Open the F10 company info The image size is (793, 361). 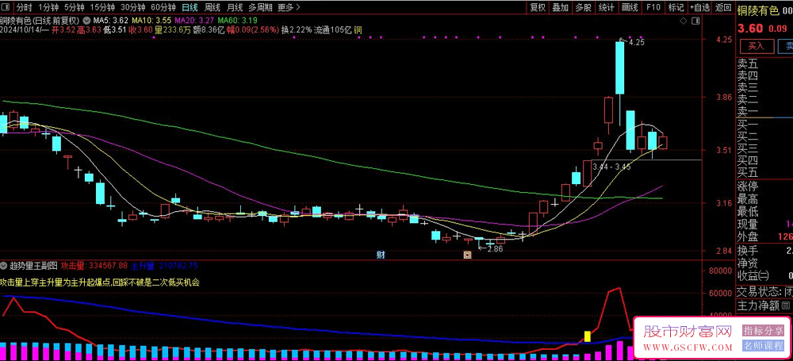(x=653, y=7)
